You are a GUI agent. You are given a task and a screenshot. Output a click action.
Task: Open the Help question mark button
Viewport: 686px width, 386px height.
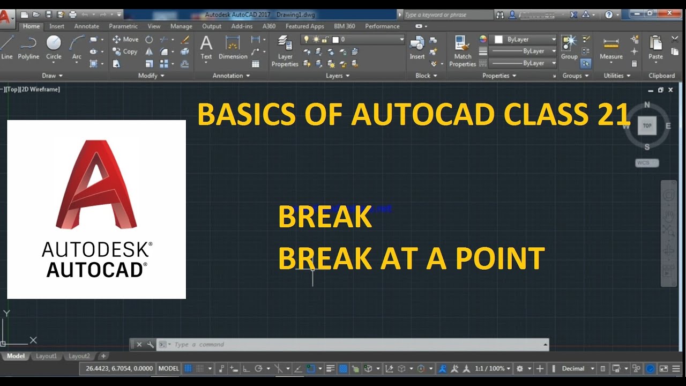point(609,14)
